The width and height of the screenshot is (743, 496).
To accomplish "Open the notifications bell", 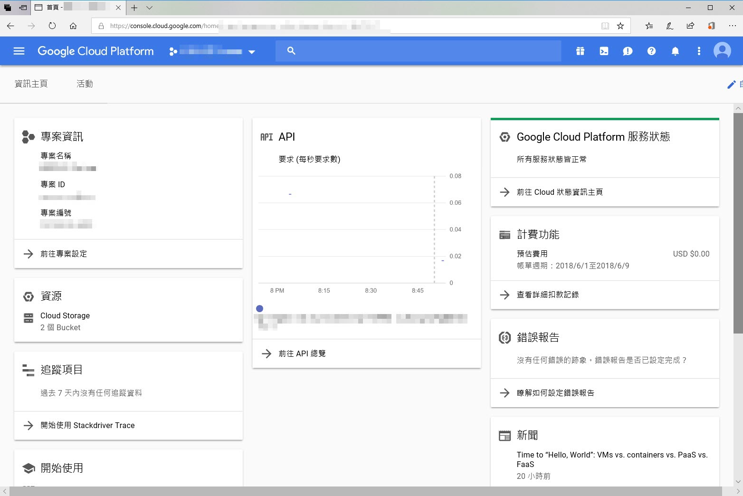I will 675,51.
